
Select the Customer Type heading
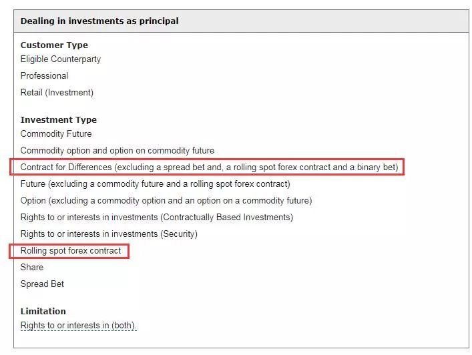[54, 45]
